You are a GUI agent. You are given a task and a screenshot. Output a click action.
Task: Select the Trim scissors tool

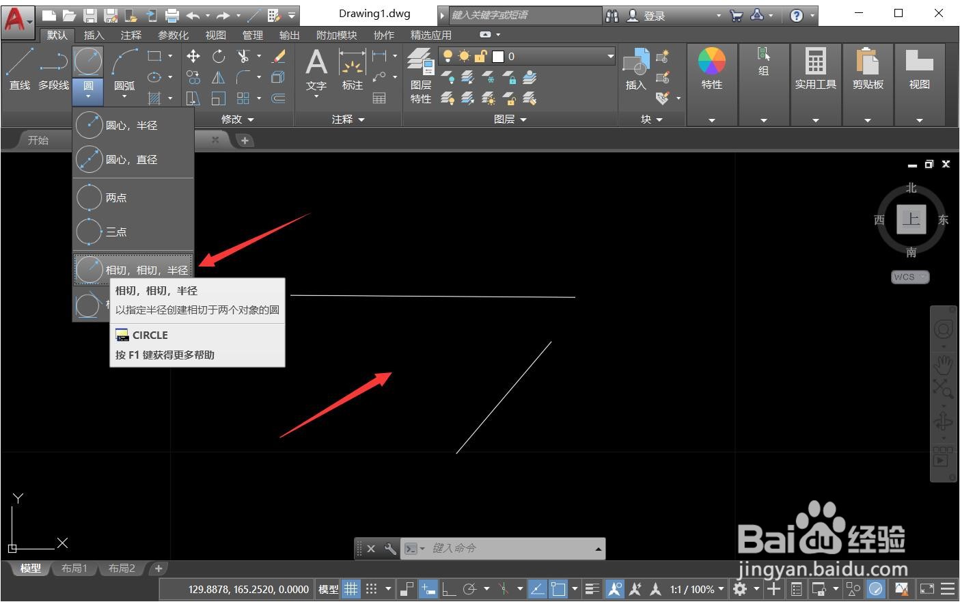(243, 56)
